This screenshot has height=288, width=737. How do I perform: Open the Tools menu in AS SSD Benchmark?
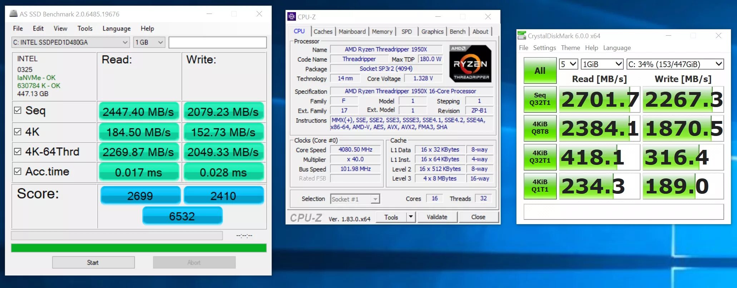point(85,29)
